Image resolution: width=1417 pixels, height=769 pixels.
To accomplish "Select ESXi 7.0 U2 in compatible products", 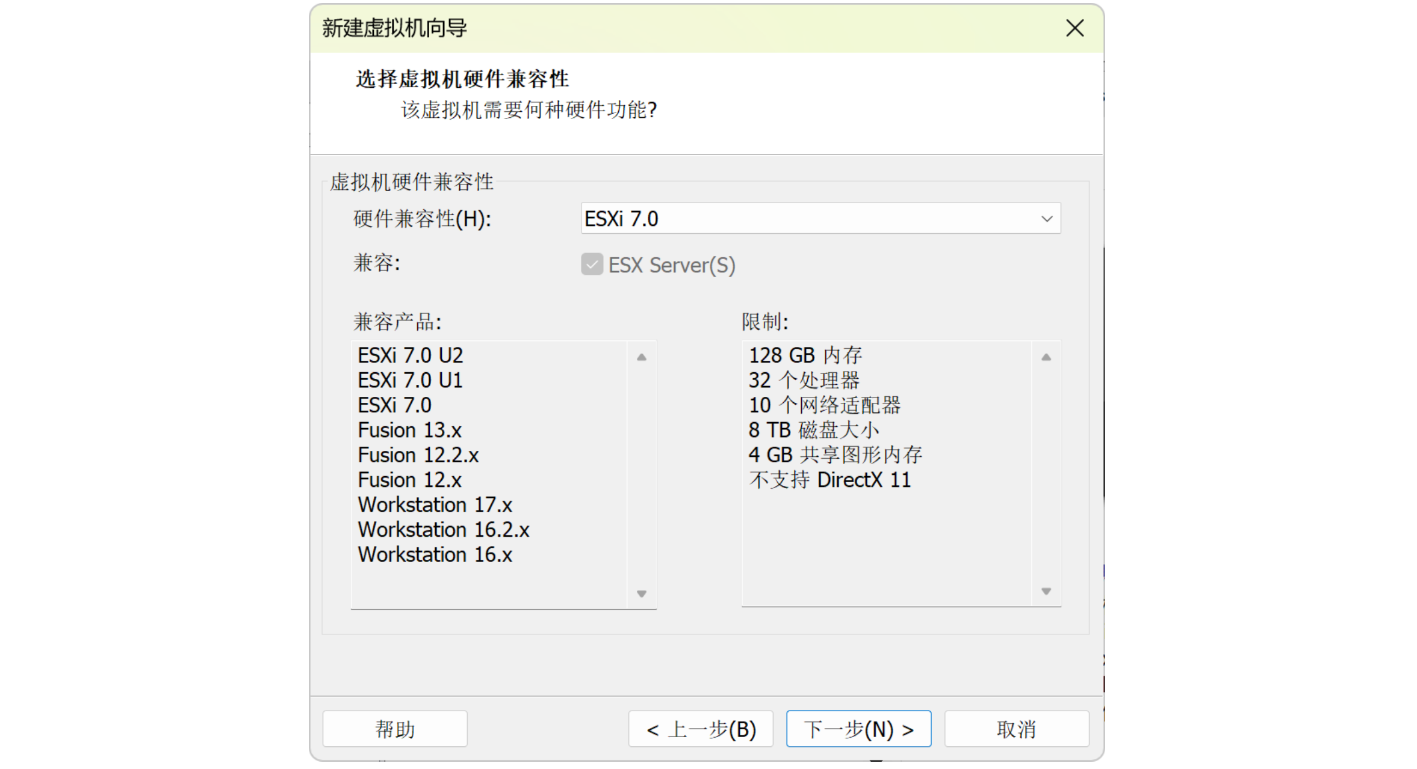I will pos(410,355).
